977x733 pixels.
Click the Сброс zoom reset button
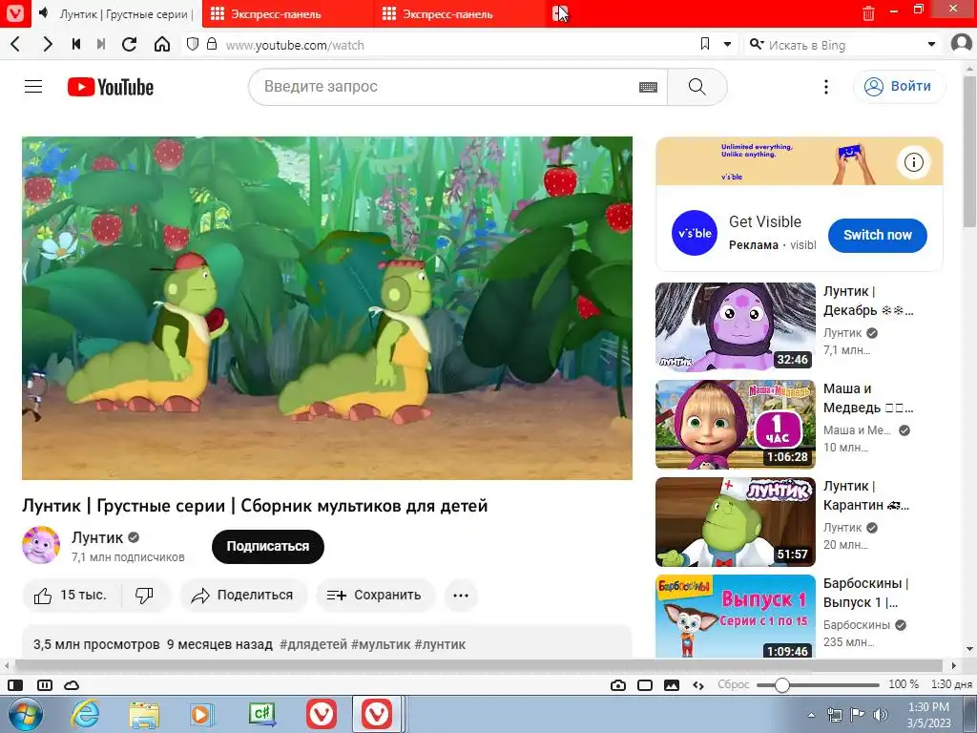click(x=734, y=684)
